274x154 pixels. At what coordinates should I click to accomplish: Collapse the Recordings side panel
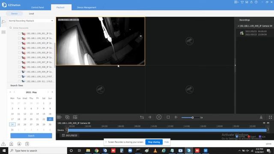pos(235,65)
